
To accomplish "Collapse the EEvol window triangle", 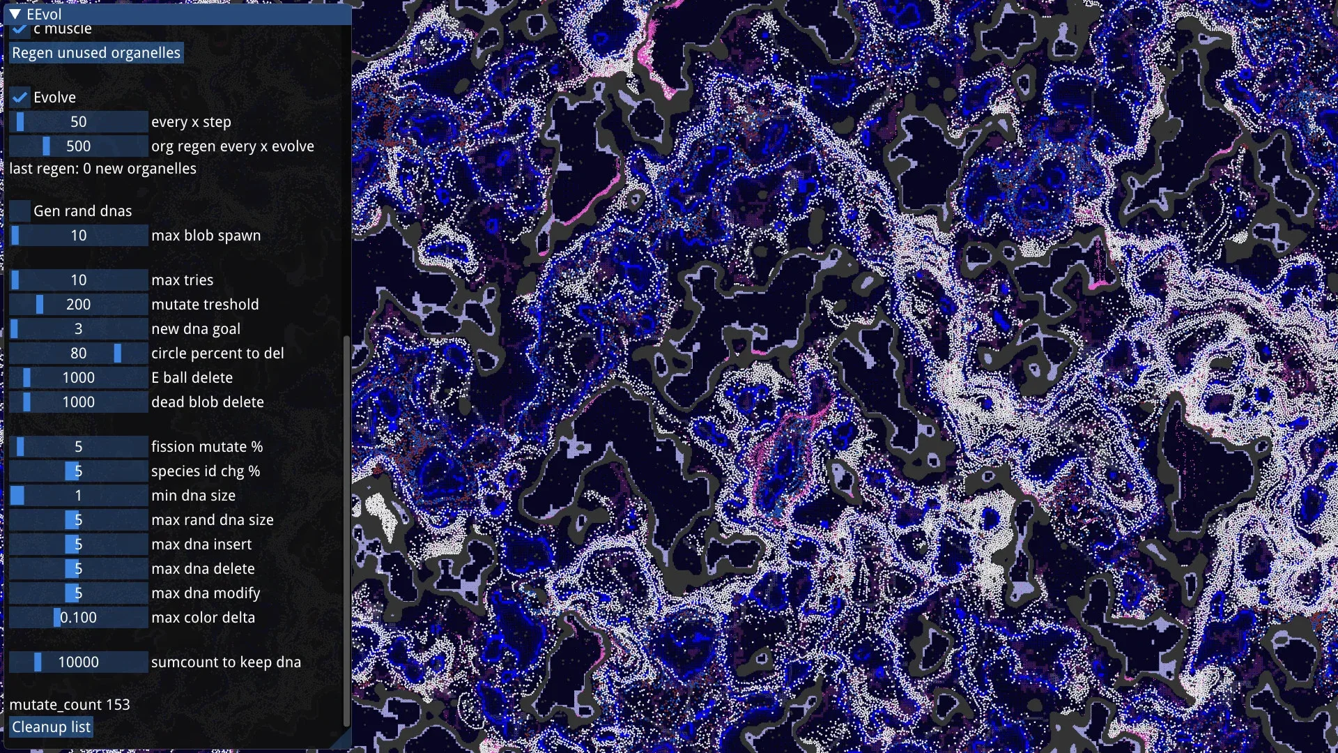I will pyautogui.click(x=15, y=14).
